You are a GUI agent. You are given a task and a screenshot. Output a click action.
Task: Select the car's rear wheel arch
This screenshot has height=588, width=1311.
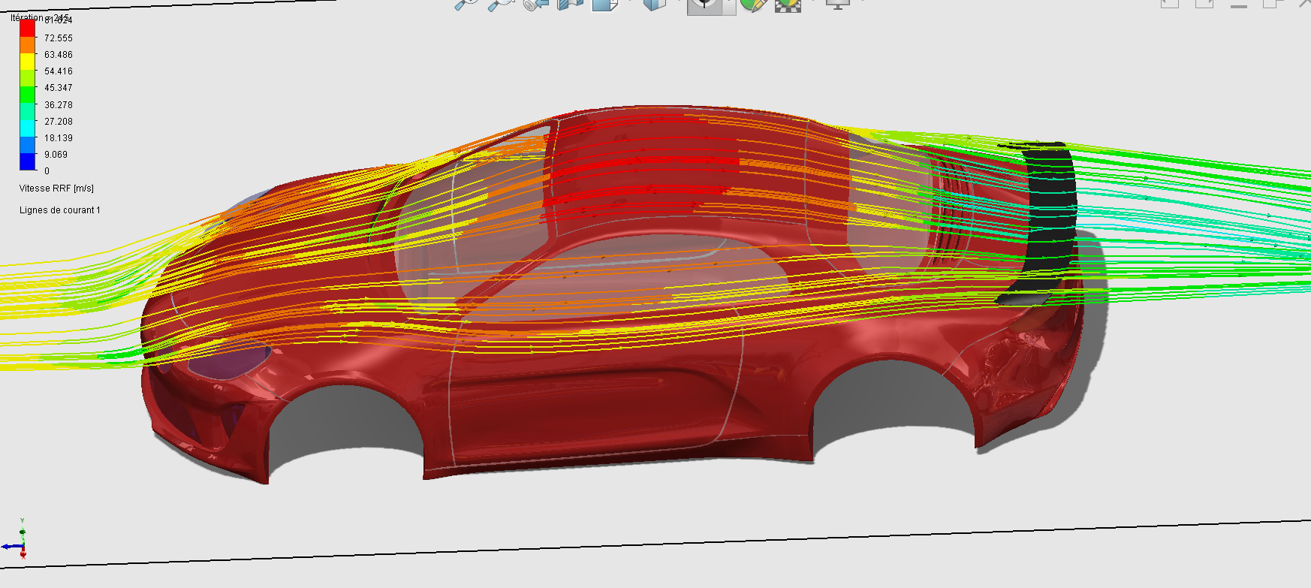894,406
